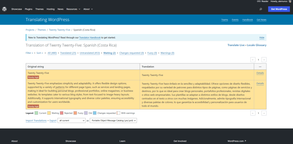Click the Rejected red legend swatch
Image resolution: width=293 pixels, height=144 pixels.
coord(62,113)
